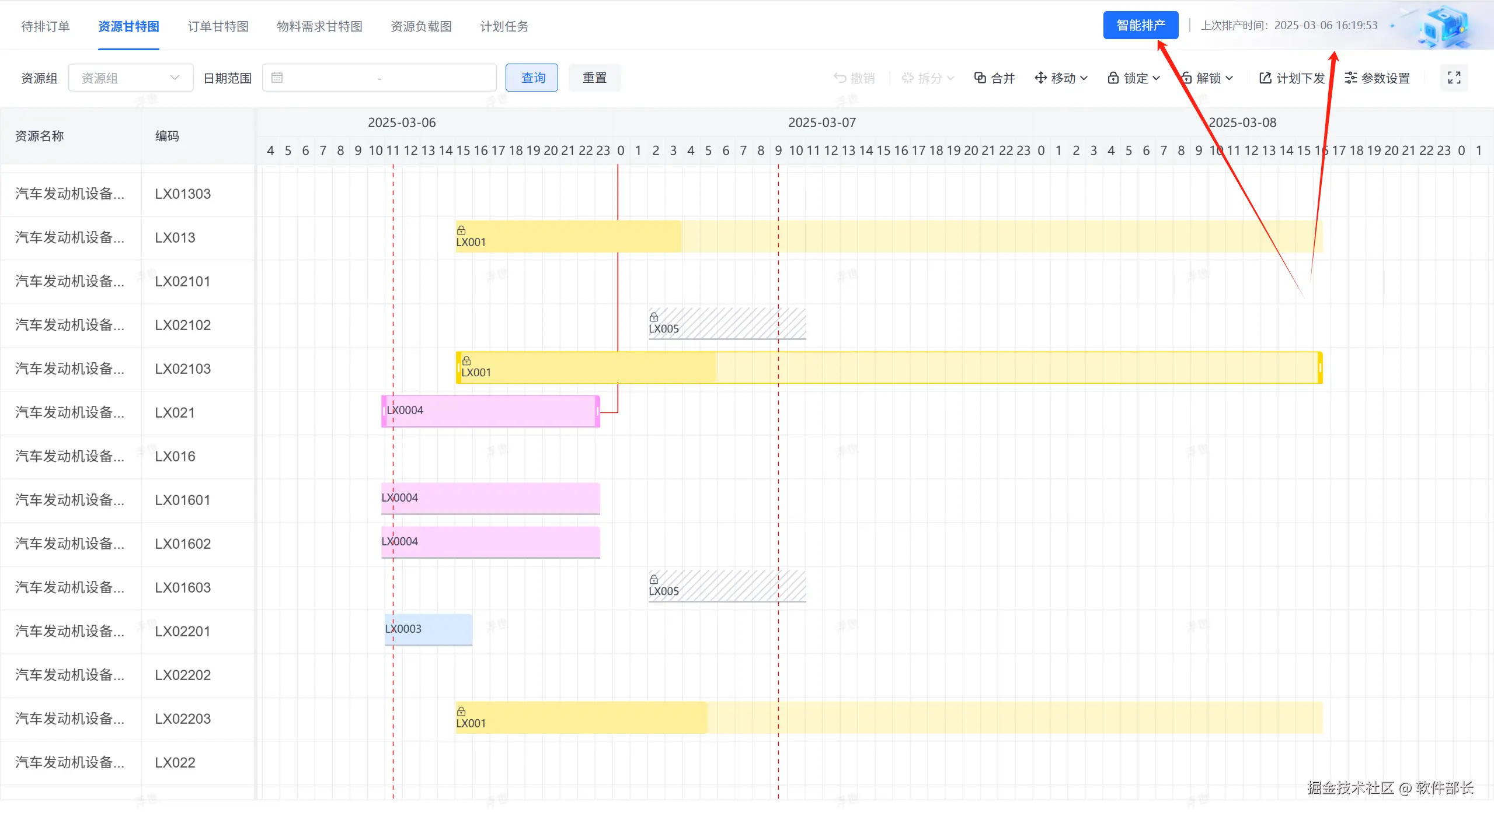The image size is (1494, 816).
Task: Open the 解锁 unlock dropdown
Action: pos(1207,78)
